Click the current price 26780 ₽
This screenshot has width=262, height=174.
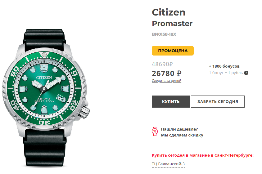click(x=166, y=74)
